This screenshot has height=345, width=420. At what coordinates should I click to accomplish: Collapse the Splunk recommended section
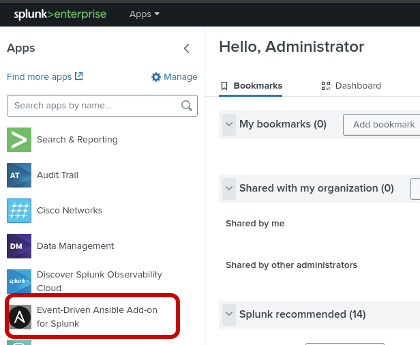(x=229, y=314)
